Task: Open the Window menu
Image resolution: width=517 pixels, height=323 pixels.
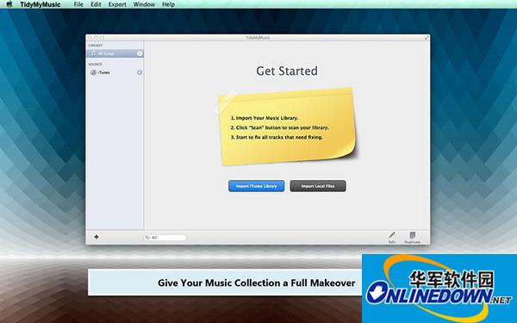Action: click(144, 4)
